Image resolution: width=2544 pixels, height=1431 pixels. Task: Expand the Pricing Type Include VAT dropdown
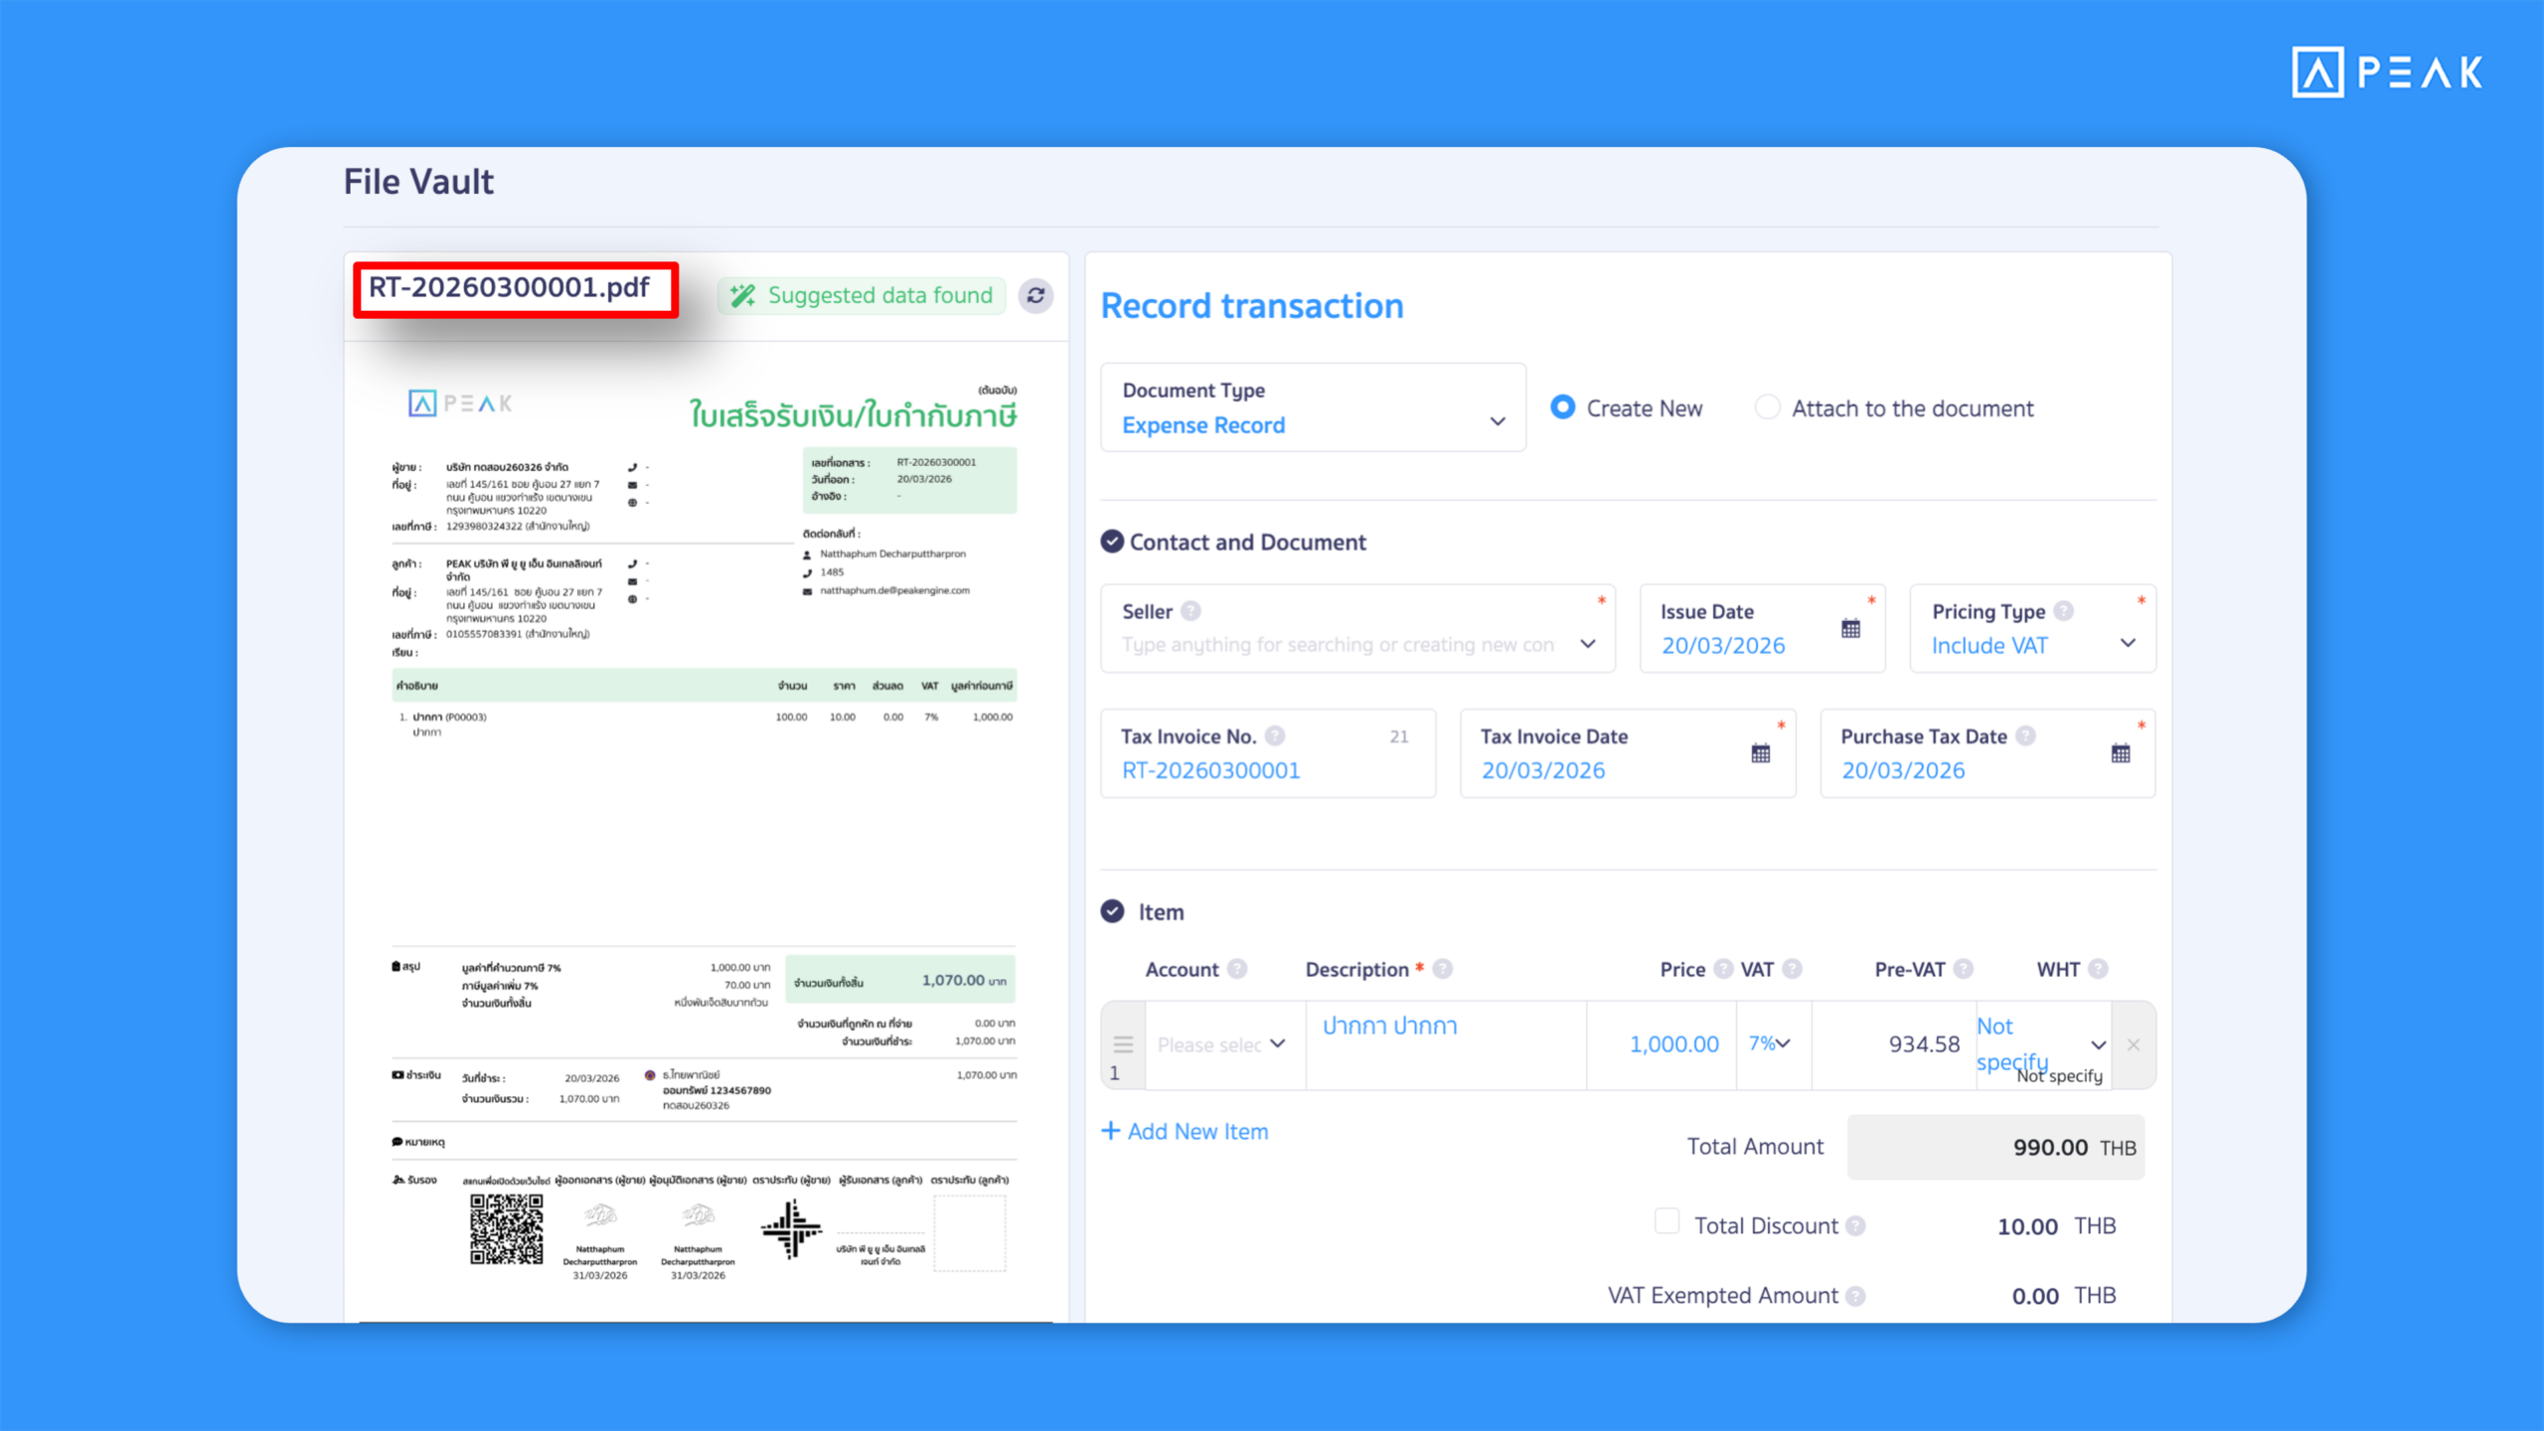tap(2128, 644)
